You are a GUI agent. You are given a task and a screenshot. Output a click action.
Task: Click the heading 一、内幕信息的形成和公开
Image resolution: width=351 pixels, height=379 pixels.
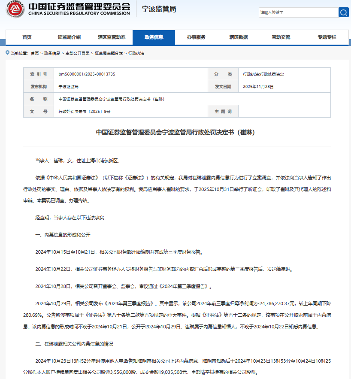[x=63, y=235]
